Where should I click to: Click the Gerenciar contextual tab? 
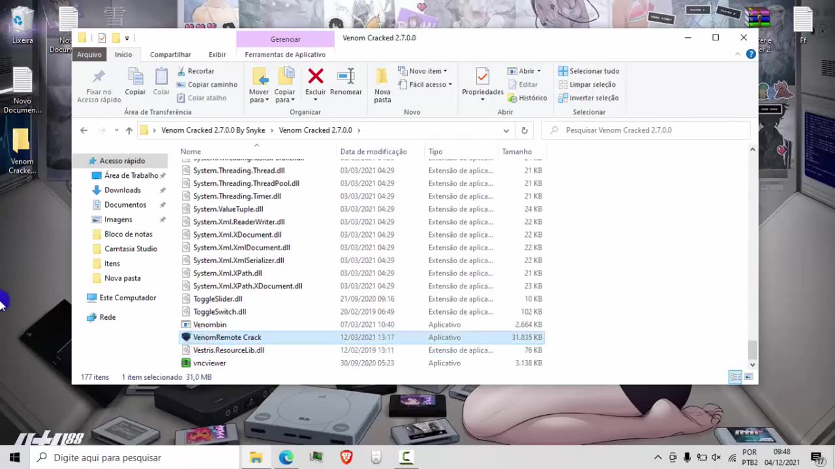(x=285, y=39)
